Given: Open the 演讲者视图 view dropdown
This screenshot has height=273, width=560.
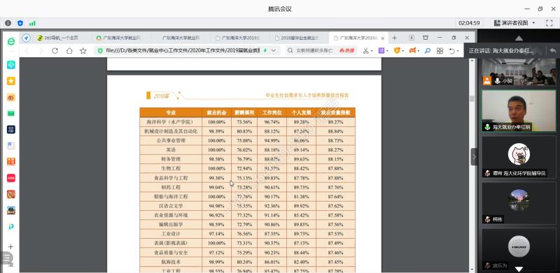Looking at the screenshot, I should 514,23.
